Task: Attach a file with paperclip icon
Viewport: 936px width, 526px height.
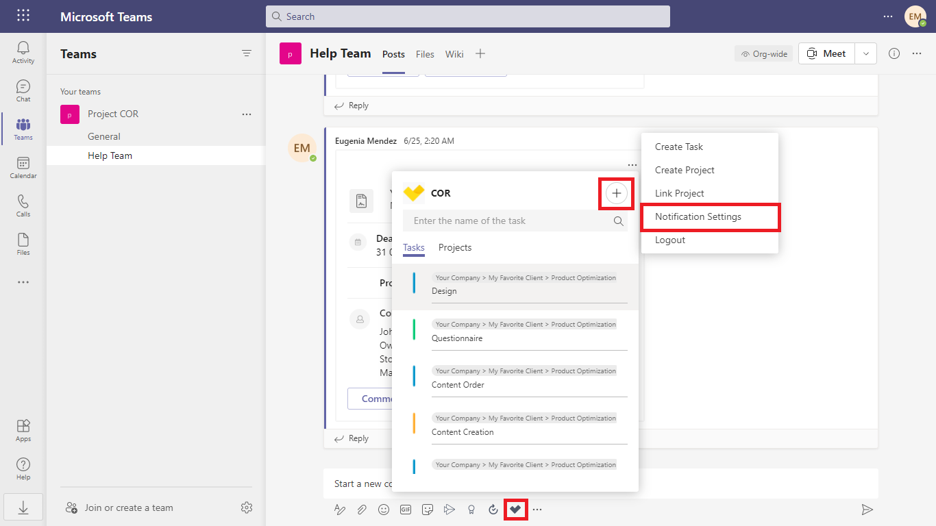Action: click(361, 509)
